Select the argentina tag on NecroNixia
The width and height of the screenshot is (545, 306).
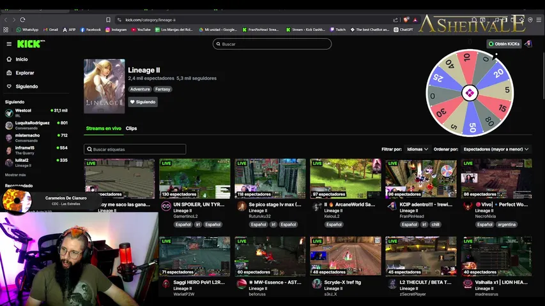point(507,224)
